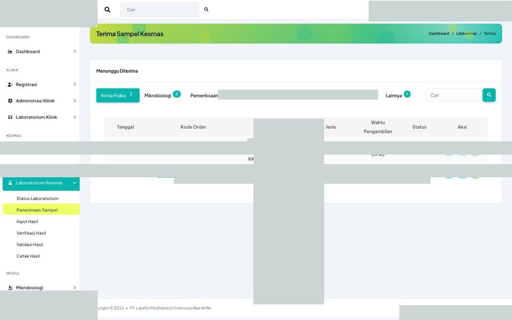Click Terima breadcrumb item
512x320 pixels.
click(x=489, y=34)
